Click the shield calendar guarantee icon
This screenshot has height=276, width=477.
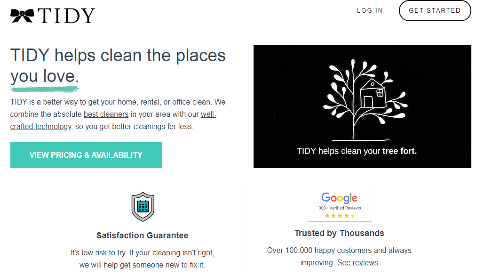coord(143,206)
